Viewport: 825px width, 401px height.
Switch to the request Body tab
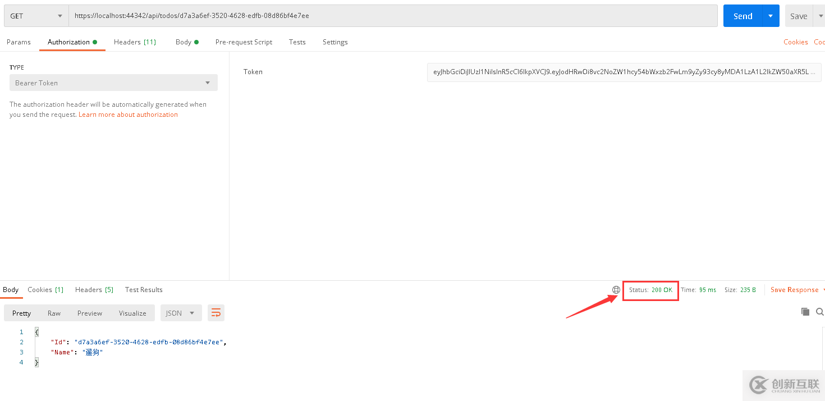click(187, 42)
